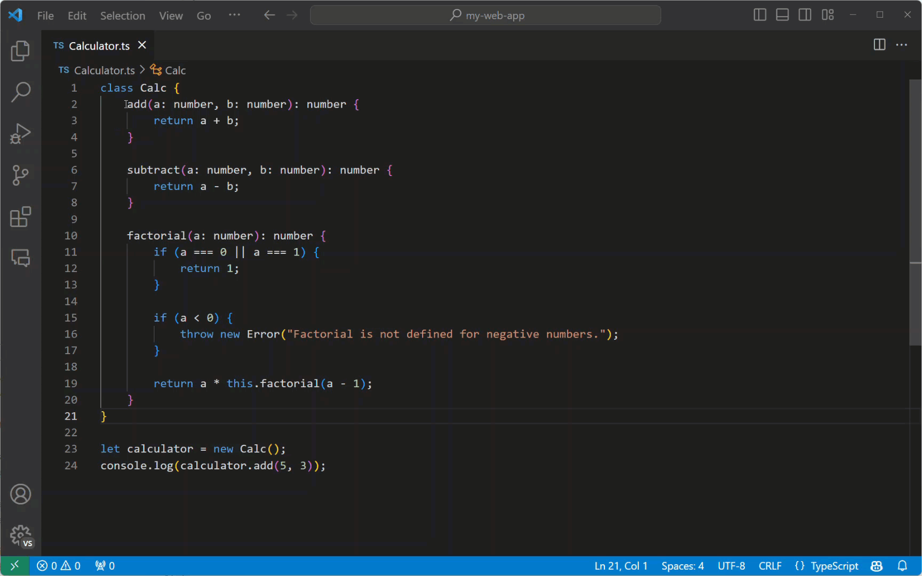Open Run and Debug view
This screenshot has width=922, height=576.
coord(20,133)
